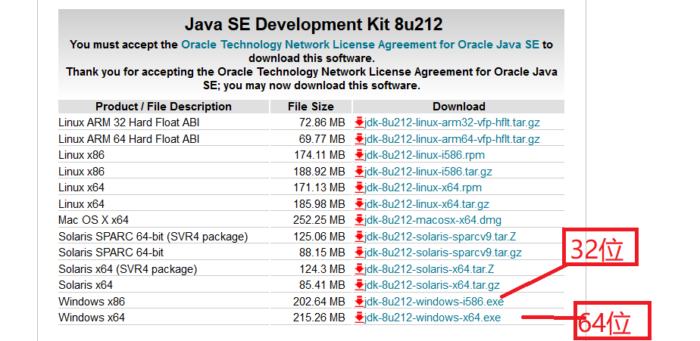Click the 85.41 MB file size
The width and height of the screenshot is (700, 341).
pos(322,285)
